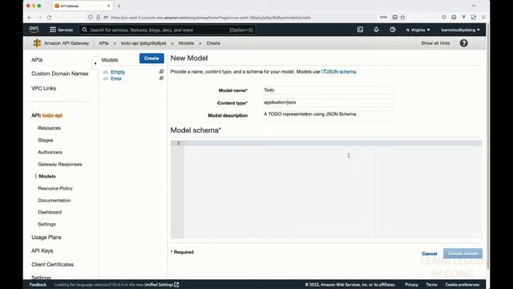Open Documentation in the sidebar
The height and width of the screenshot is (289, 513).
[x=54, y=201]
